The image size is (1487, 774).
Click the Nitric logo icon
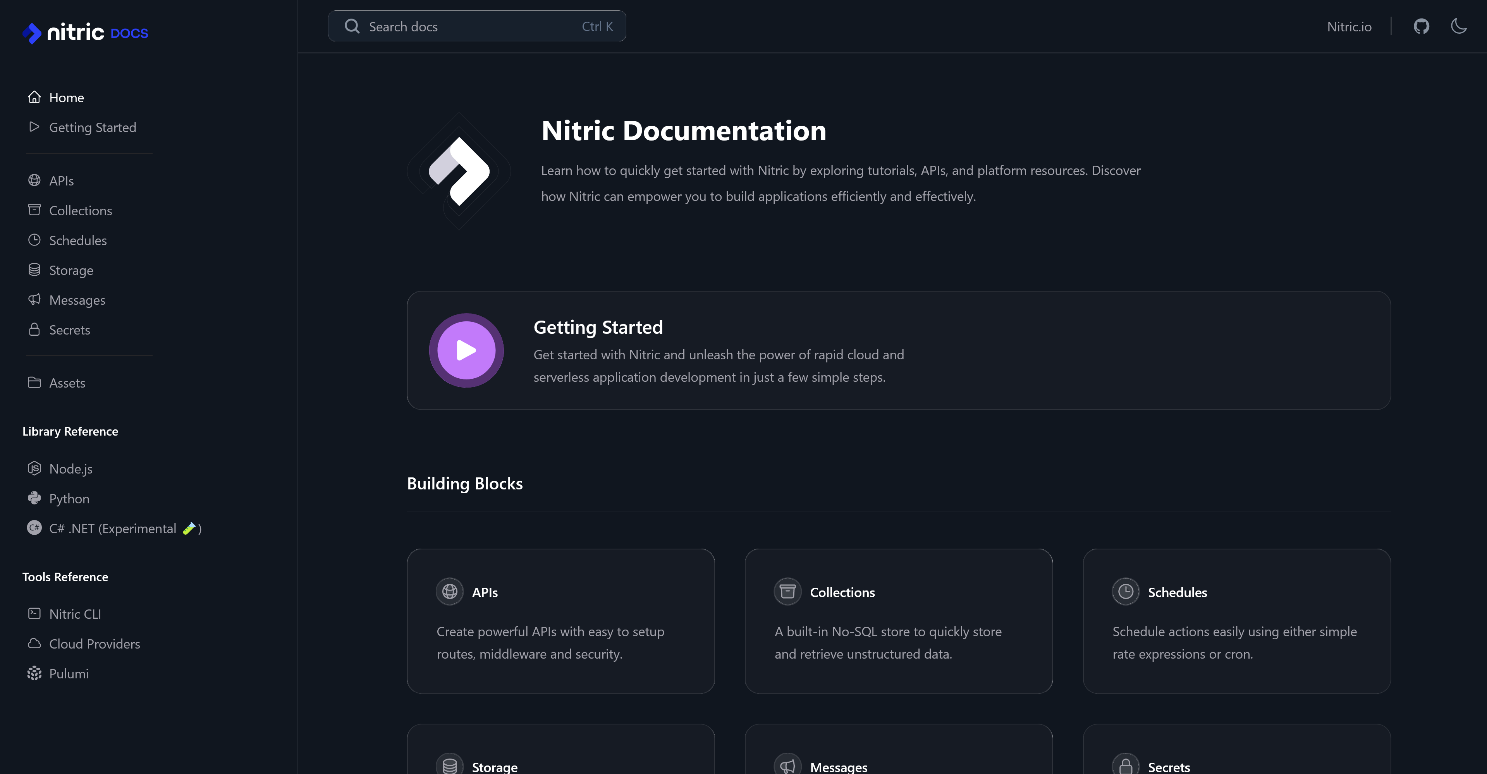pos(32,33)
